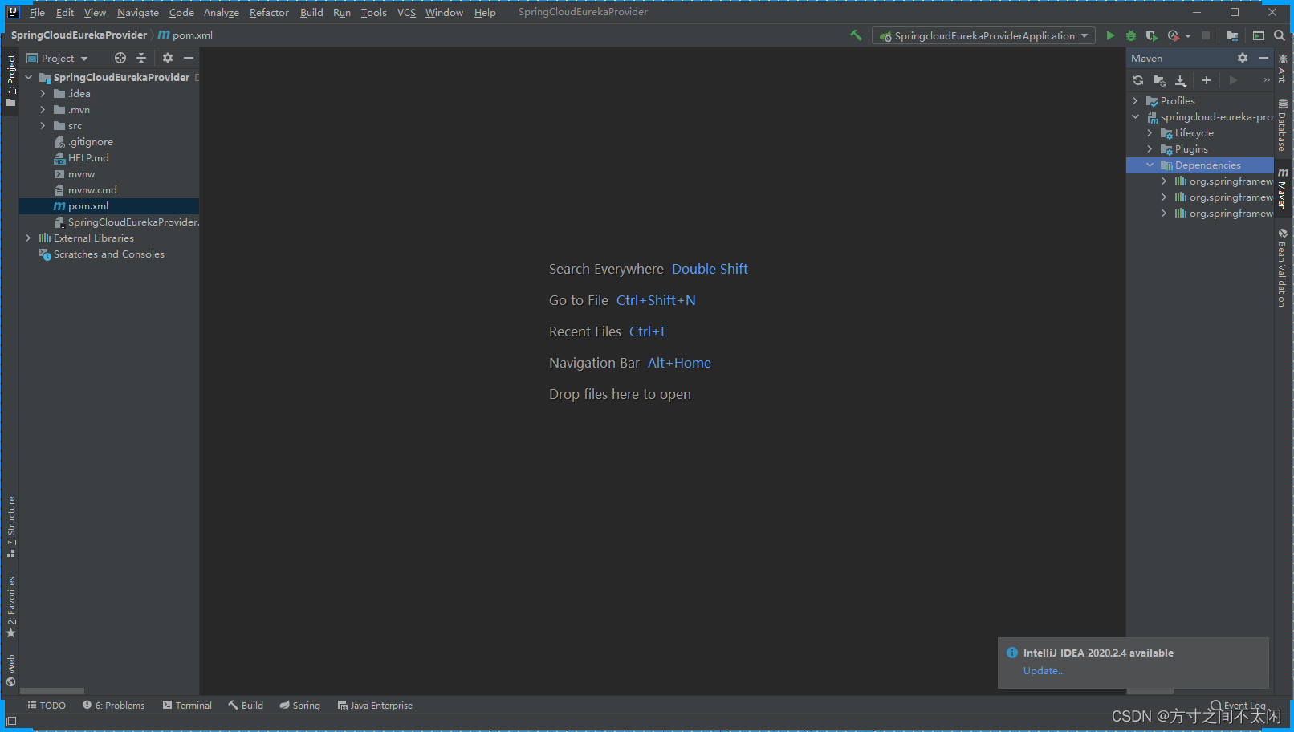Click Generate Sources and Update Folders icon
1294x732 pixels.
coord(1159,80)
